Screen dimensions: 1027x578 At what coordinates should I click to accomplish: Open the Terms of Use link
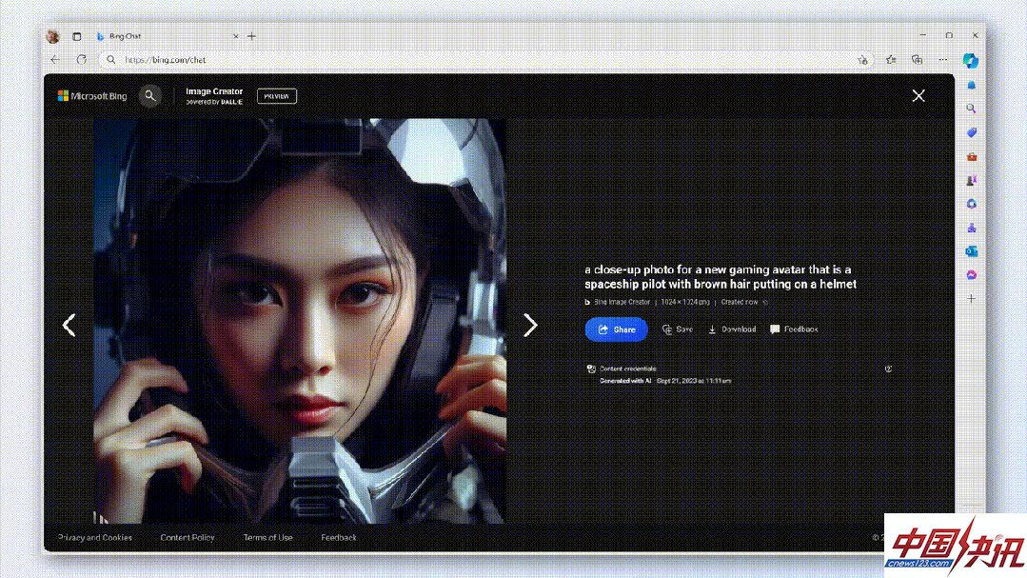[267, 537]
